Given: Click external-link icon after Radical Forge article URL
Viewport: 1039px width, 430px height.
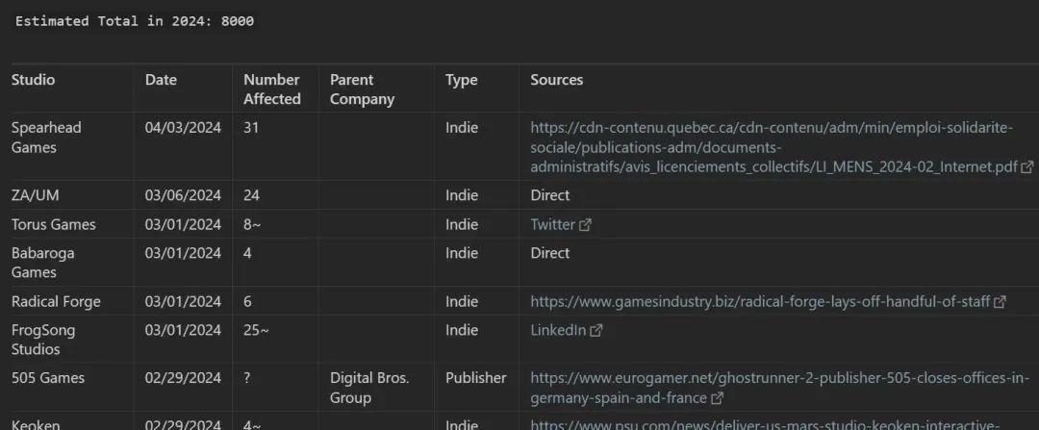Looking at the screenshot, I should 1000,302.
